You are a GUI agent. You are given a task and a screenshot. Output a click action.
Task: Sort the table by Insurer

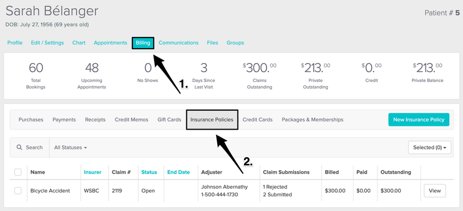93,172
